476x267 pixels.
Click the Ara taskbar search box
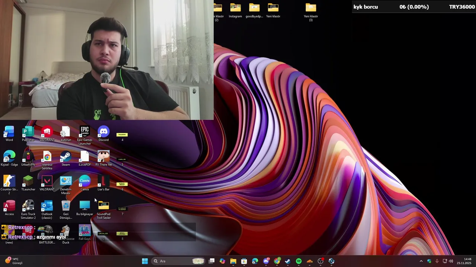pyautogui.click(x=178, y=261)
